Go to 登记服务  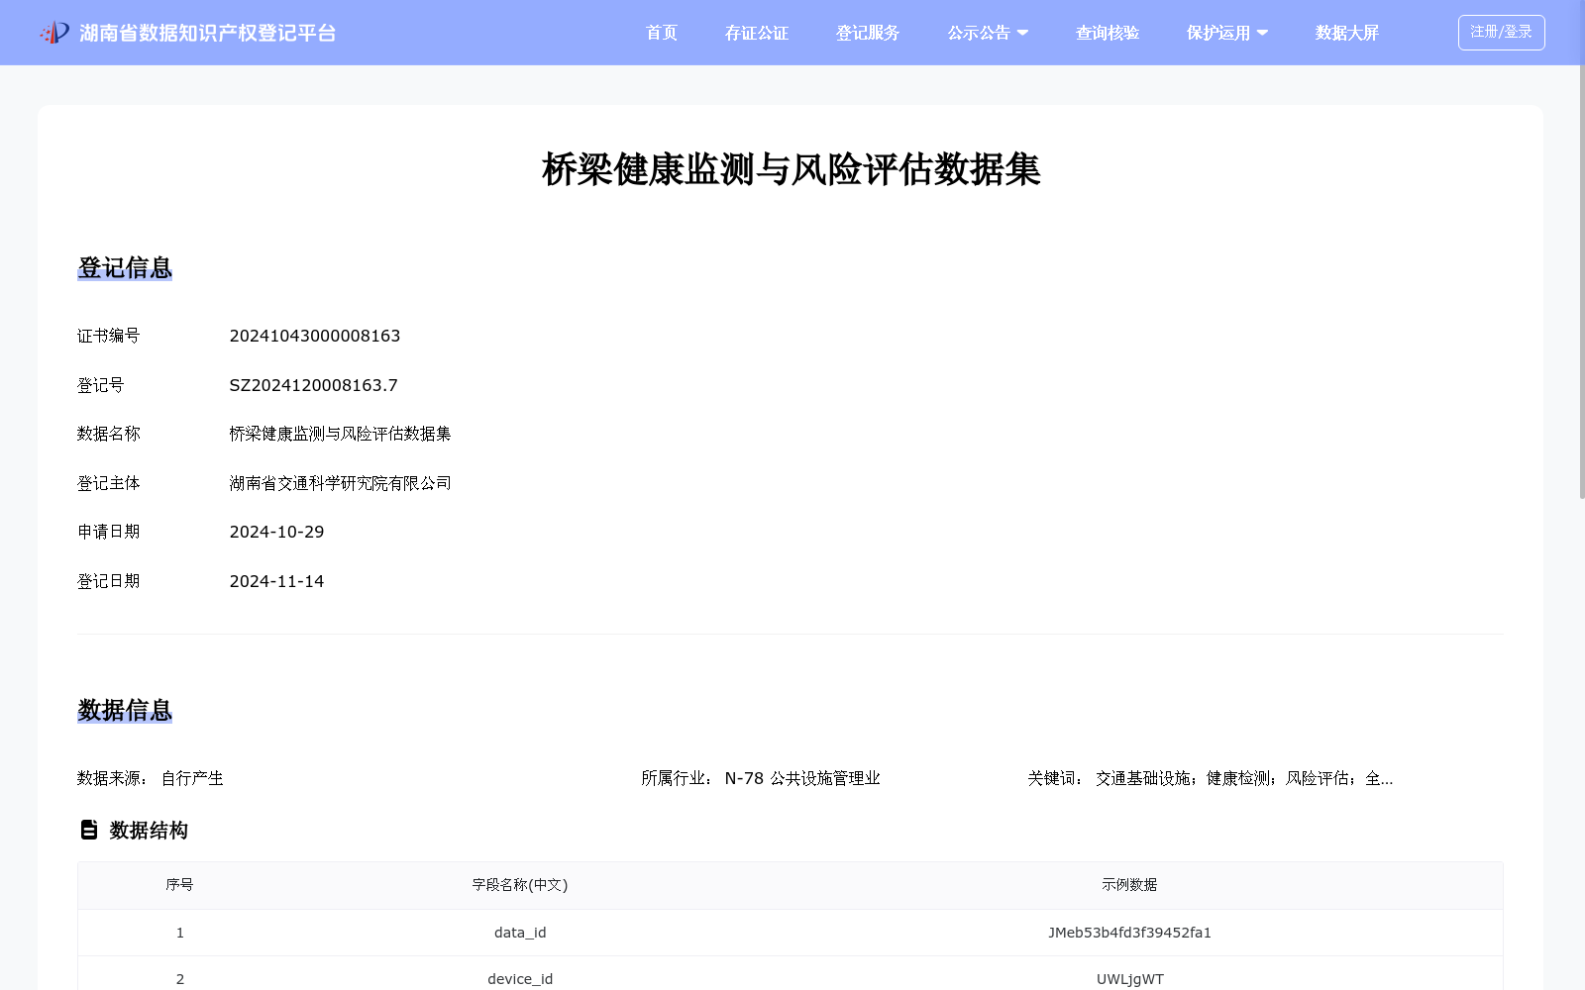click(x=868, y=33)
